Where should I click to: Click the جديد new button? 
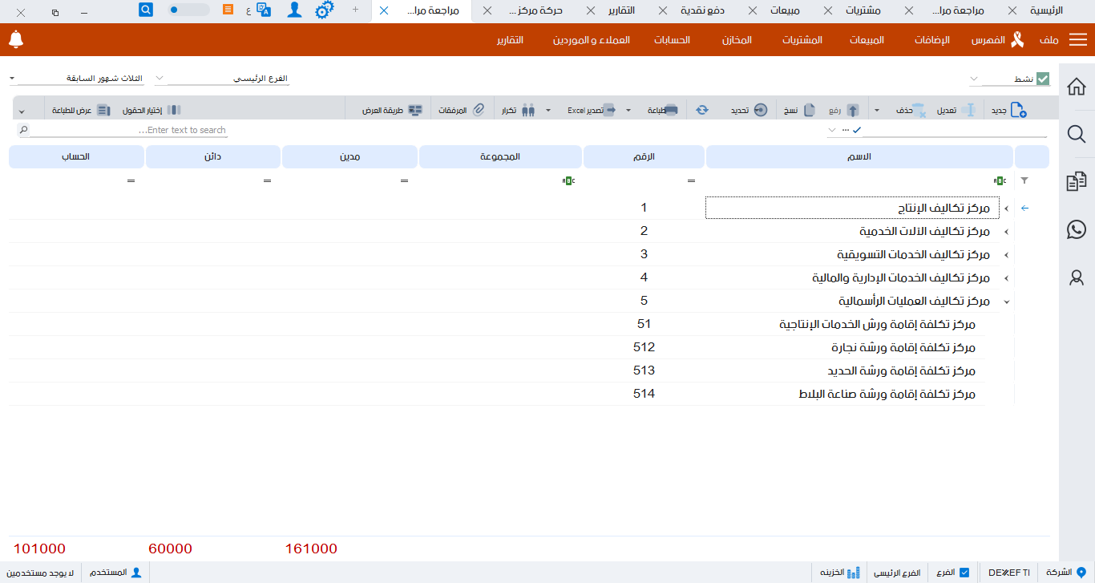1010,110
